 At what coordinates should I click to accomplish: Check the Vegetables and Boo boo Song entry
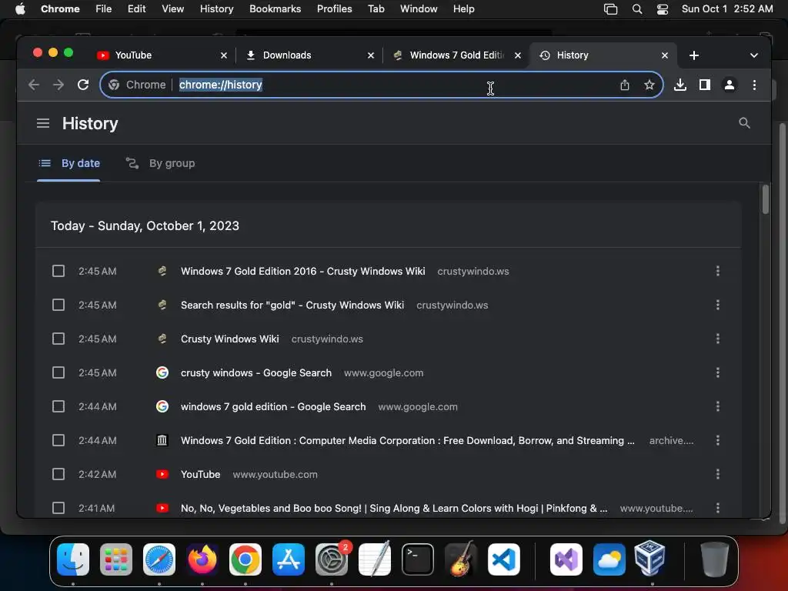58,508
